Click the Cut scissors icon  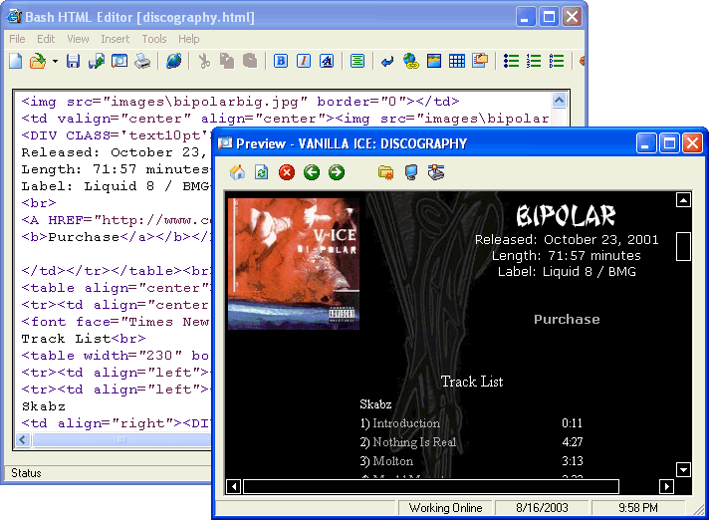tap(204, 62)
